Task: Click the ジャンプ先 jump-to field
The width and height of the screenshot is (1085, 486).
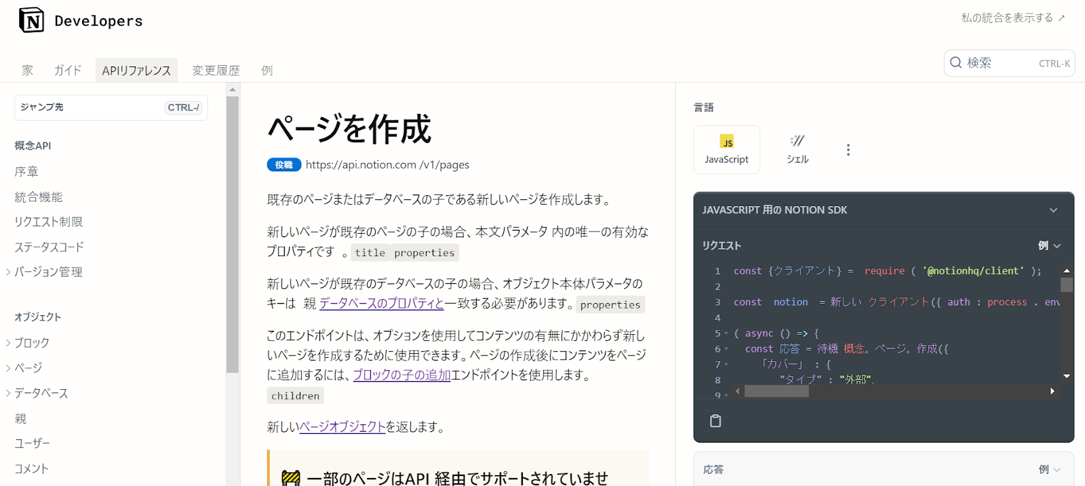Action: (x=111, y=107)
